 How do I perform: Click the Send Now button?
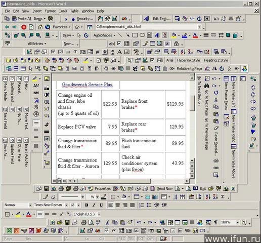tap(165, 188)
